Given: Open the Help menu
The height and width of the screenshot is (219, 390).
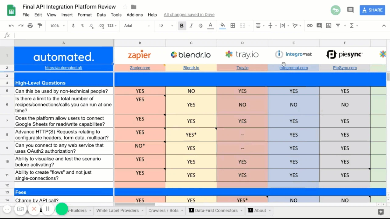Looking at the screenshot, I should click(152, 15).
